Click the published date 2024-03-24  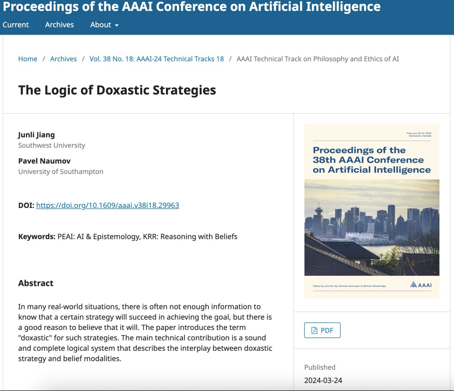(x=323, y=380)
